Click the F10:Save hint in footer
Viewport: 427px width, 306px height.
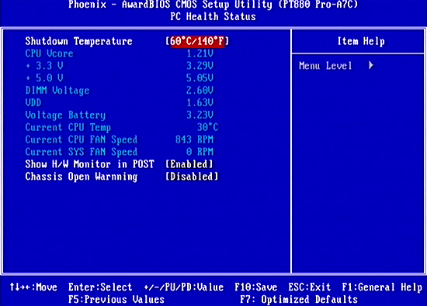click(256, 287)
